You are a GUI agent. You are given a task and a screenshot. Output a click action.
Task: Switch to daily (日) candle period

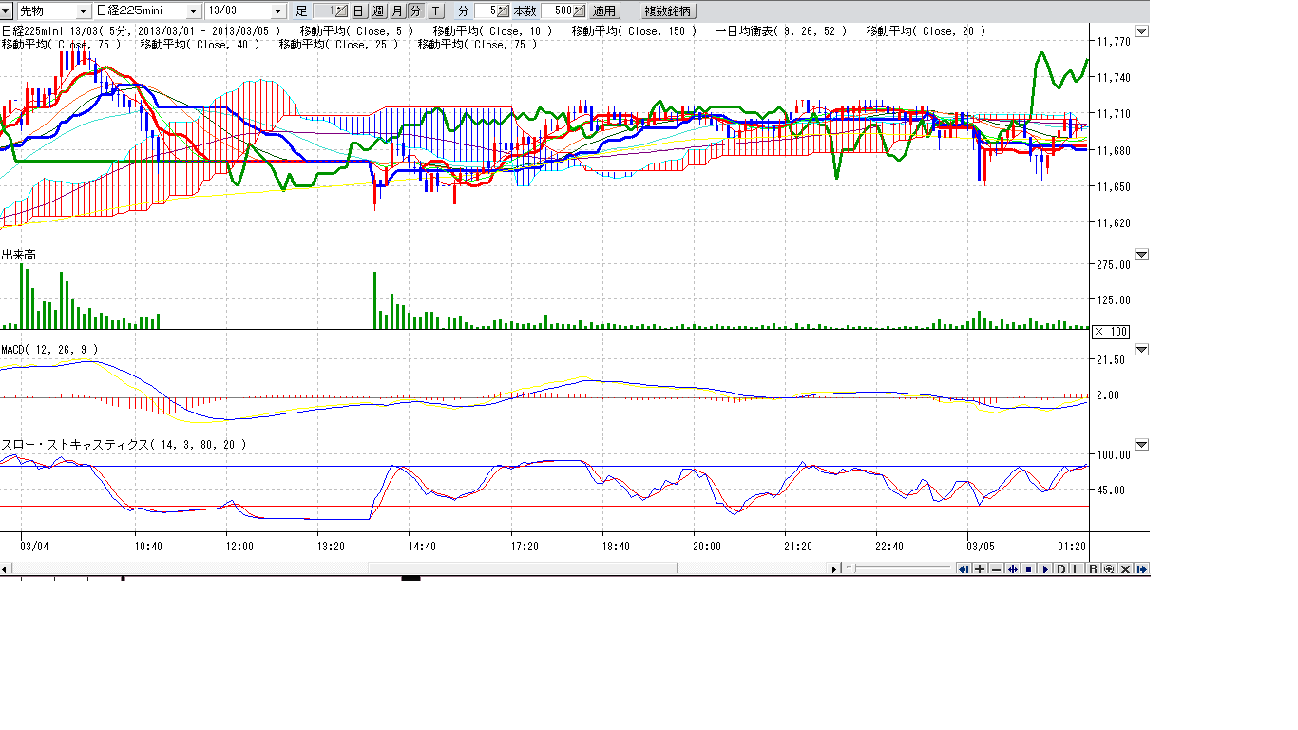coord(358,11)
